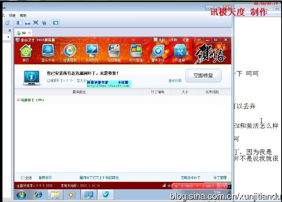Open 软件管理 software management icon
The image size is (282, 202).
point(136,53)
